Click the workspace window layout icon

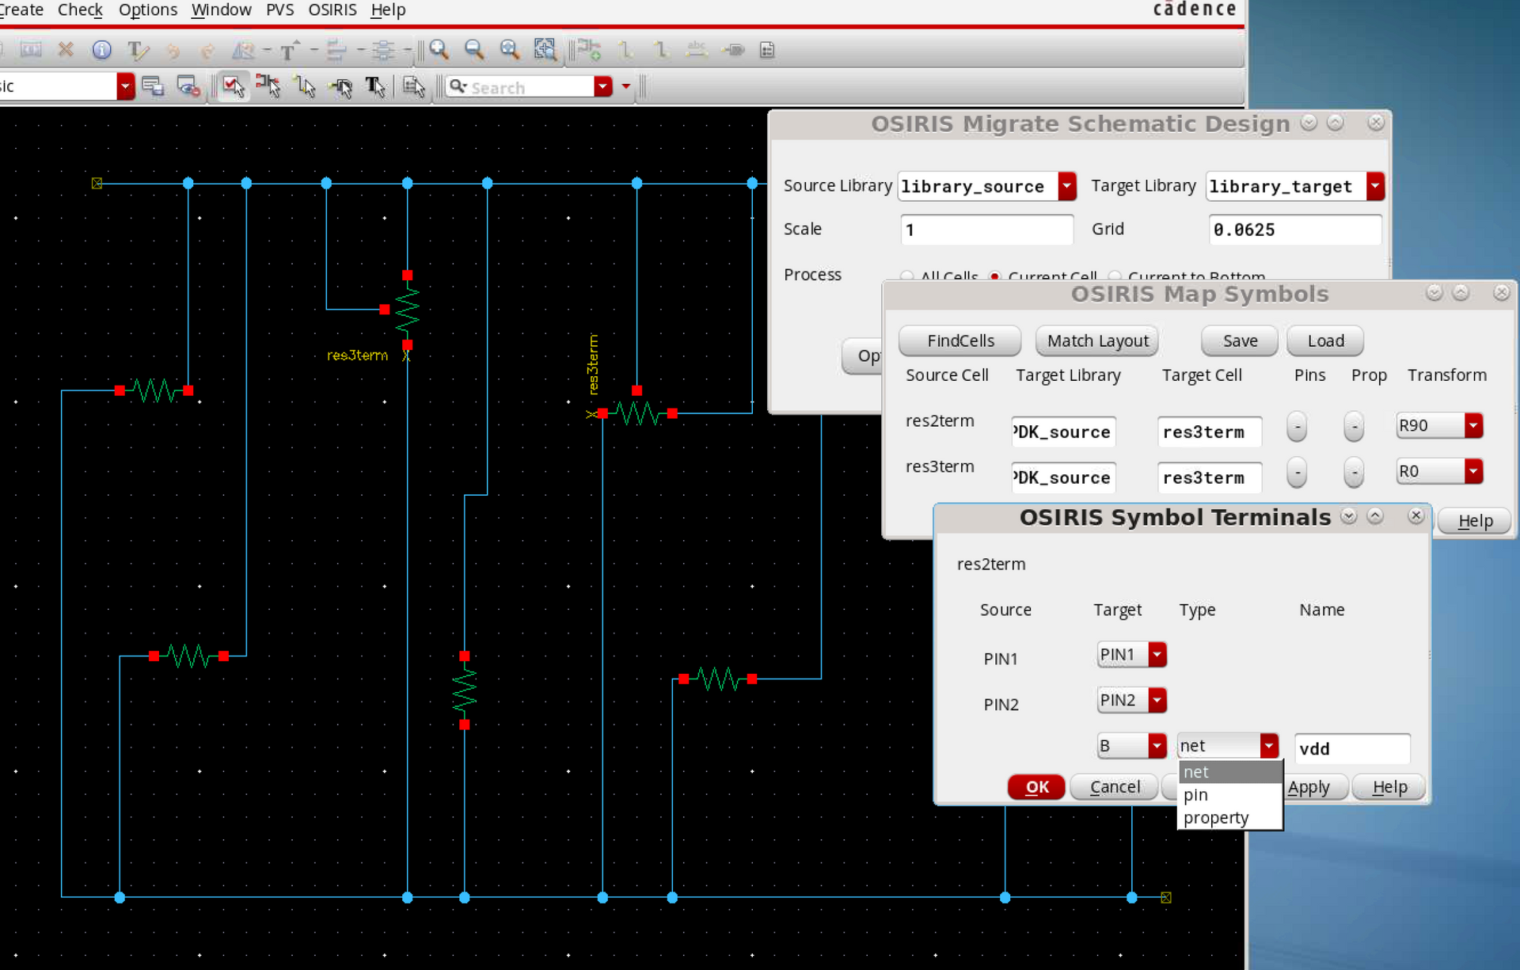tap(153, 86)
